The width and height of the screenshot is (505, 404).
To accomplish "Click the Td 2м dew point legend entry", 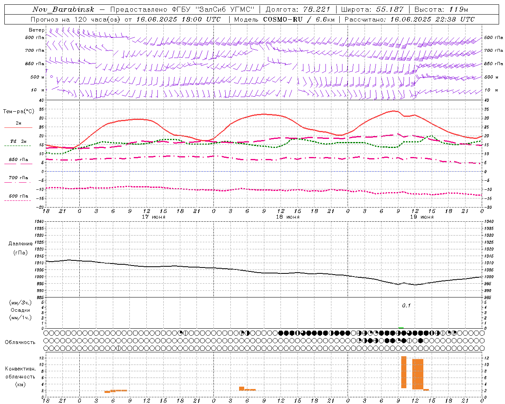I will pyautogui.click(x=19, y=141).
